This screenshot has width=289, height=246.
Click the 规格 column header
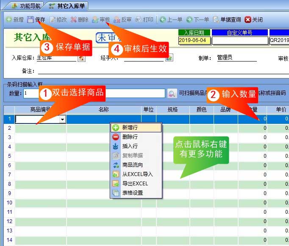click(173, 109)
